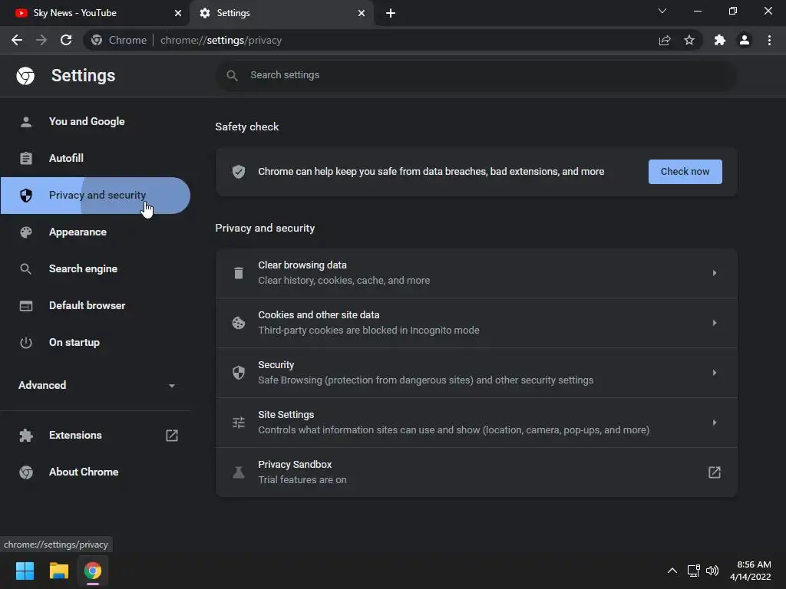The width and height of the screenshot is (786, 589).
Task: Click the On startup power icon
Action: 26,343
